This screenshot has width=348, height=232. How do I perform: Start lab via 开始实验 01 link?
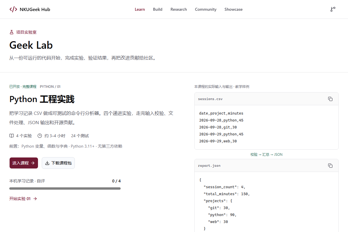(x=23, y=199)
